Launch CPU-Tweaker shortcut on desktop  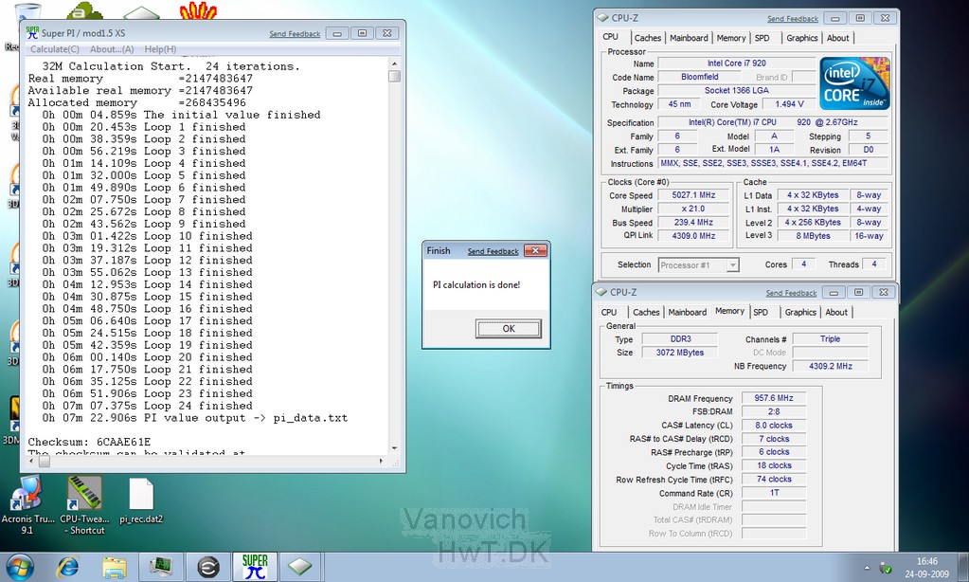click(84, 505)
